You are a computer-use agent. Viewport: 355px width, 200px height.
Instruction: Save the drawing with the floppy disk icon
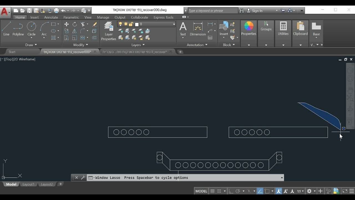pos(29,11)
